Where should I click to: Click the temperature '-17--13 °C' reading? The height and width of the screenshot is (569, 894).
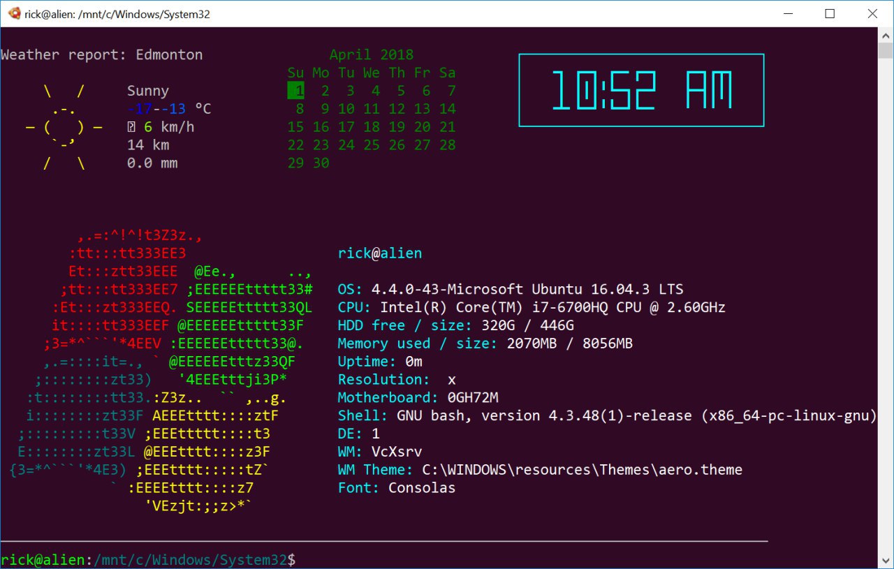[x=169, y=109]
